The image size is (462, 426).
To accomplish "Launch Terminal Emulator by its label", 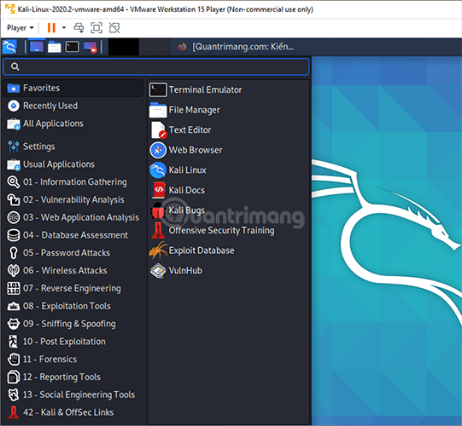I will tap(205, 89).
